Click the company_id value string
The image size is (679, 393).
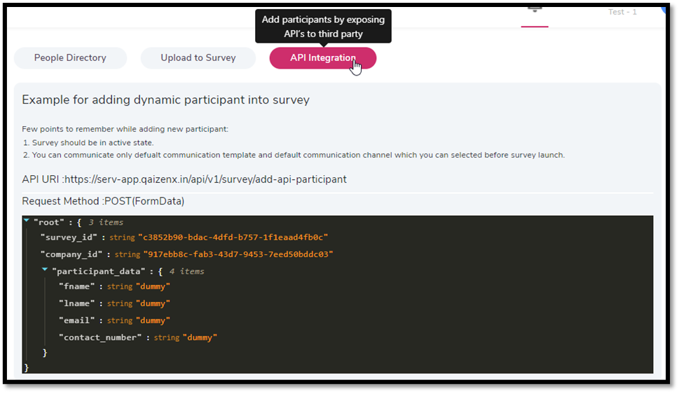pyautogui.click(x=238, y=254)
